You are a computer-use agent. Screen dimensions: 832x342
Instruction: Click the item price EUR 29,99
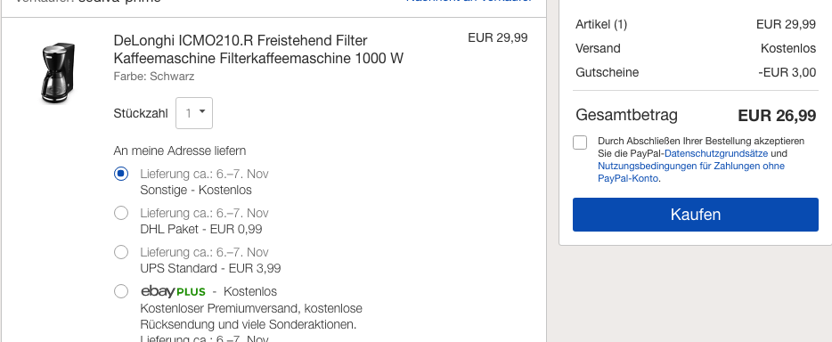coord(498,37)
